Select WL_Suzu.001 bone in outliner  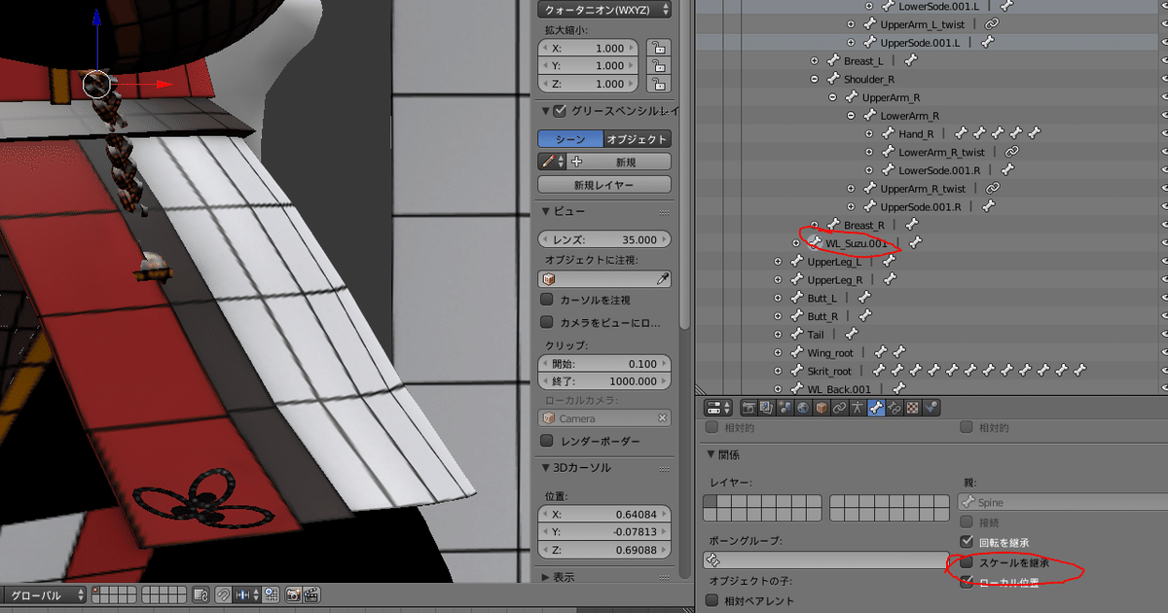pos(857,243)
